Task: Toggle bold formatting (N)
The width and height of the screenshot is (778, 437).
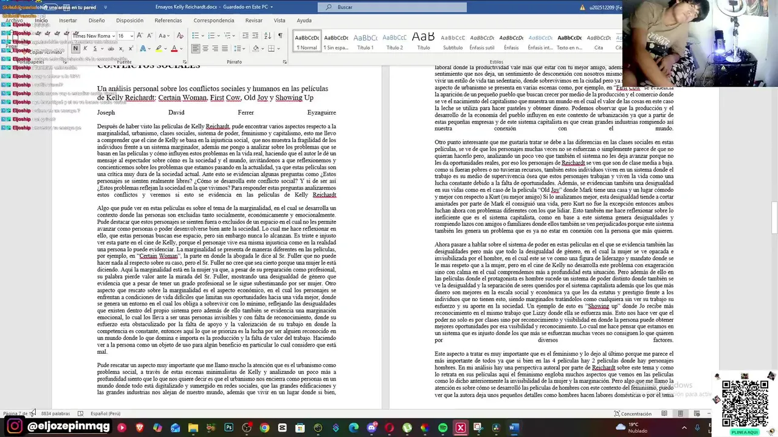Action: tap(75, 49)
